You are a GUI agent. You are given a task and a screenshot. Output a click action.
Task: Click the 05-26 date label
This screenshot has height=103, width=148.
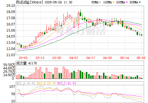[141, 58]
